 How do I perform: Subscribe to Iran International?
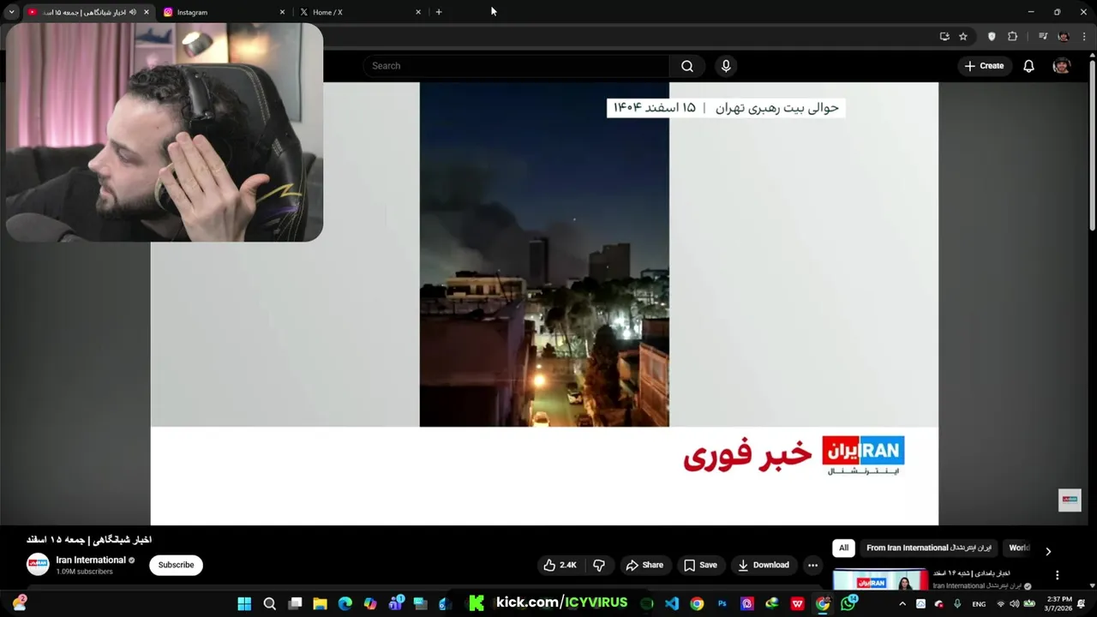coord(176,565)
